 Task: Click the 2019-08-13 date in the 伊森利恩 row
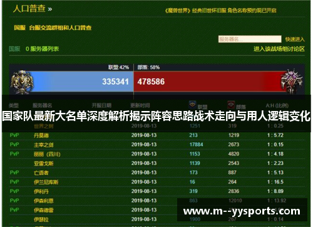click(144, 201)
